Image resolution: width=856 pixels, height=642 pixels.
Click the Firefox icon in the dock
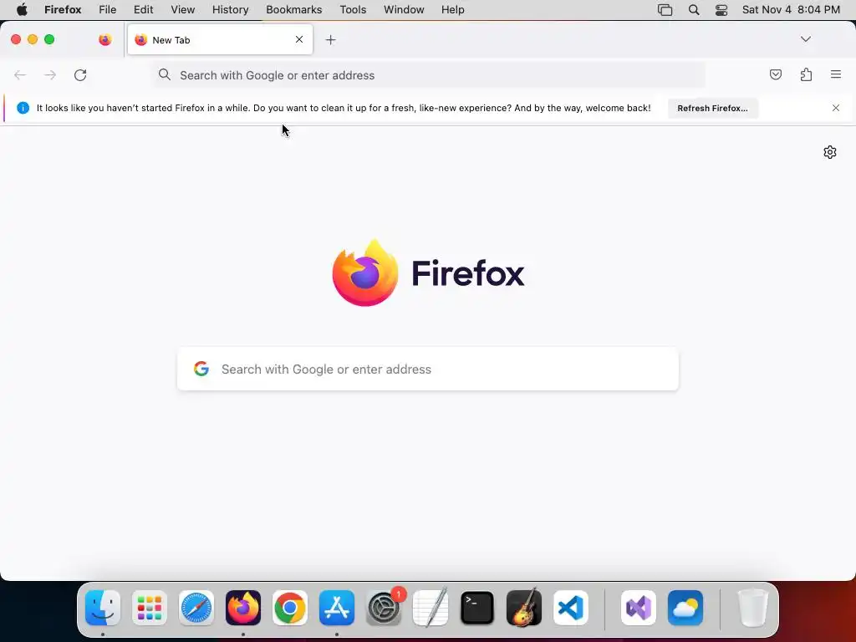[243, 608]
